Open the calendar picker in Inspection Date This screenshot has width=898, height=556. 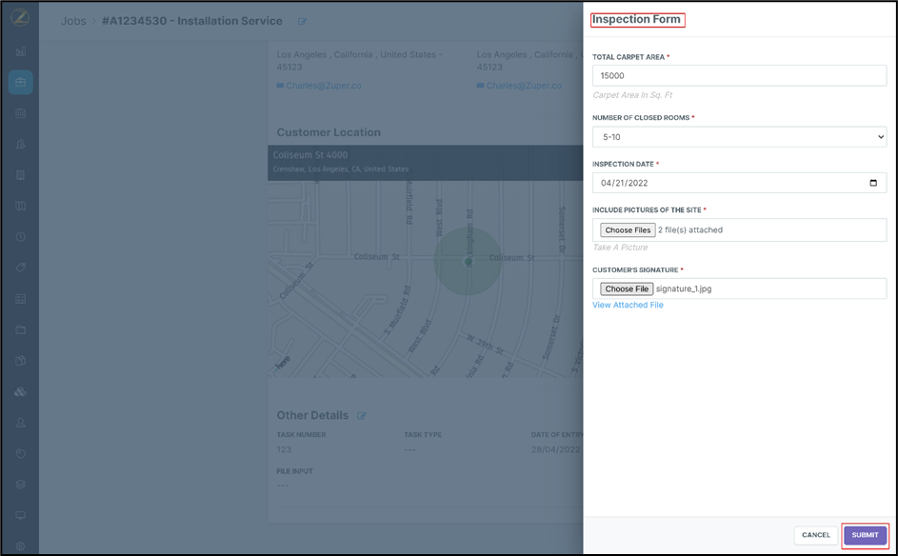click(873, 183)
